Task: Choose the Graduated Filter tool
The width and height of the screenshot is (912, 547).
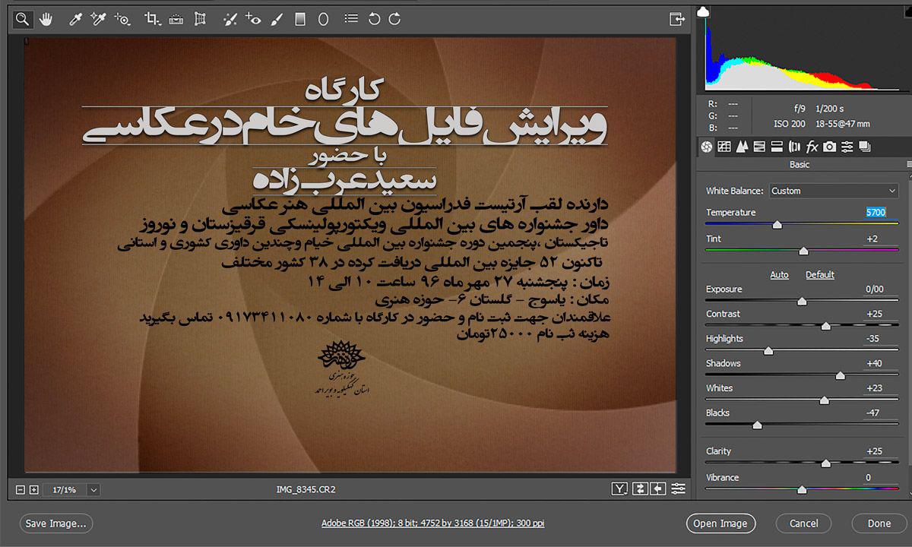Action: pyautogui.click(x=300, y=19)
